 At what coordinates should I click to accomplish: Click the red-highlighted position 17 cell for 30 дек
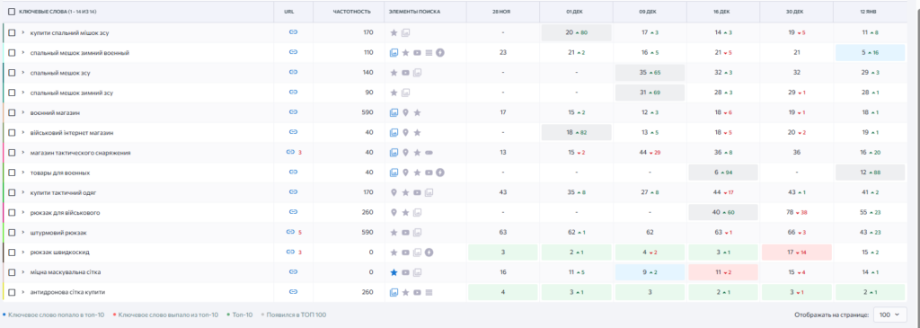[x=796, y=253]
